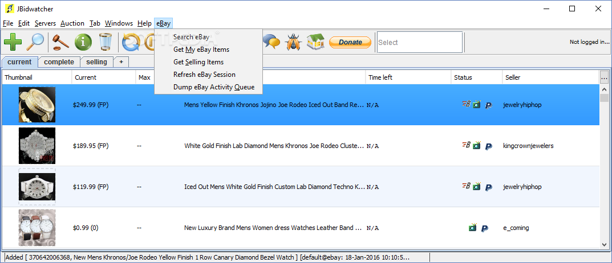Click the gold watch thumbnail
This screenshot has width=612, height=263.
[37, 104]
